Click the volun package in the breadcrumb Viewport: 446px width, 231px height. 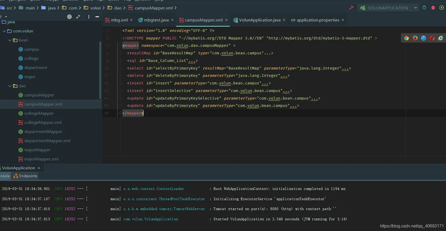tap(92, 8)
